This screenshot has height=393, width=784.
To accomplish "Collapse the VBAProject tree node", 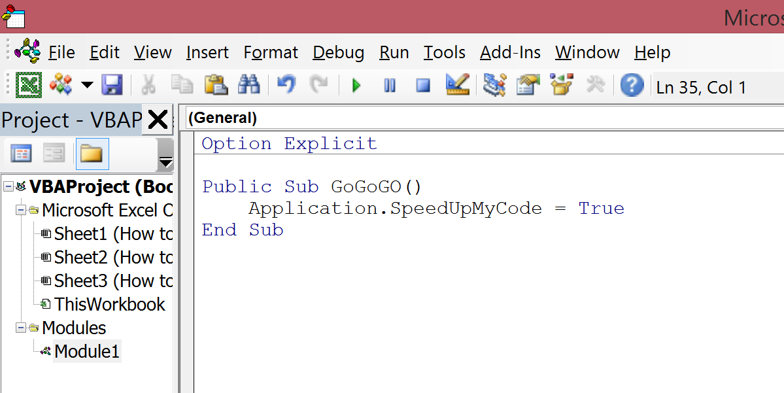I will 8,187.
